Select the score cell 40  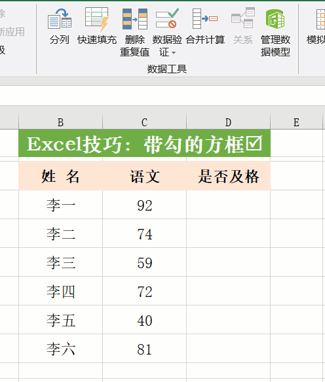[144, 320]
